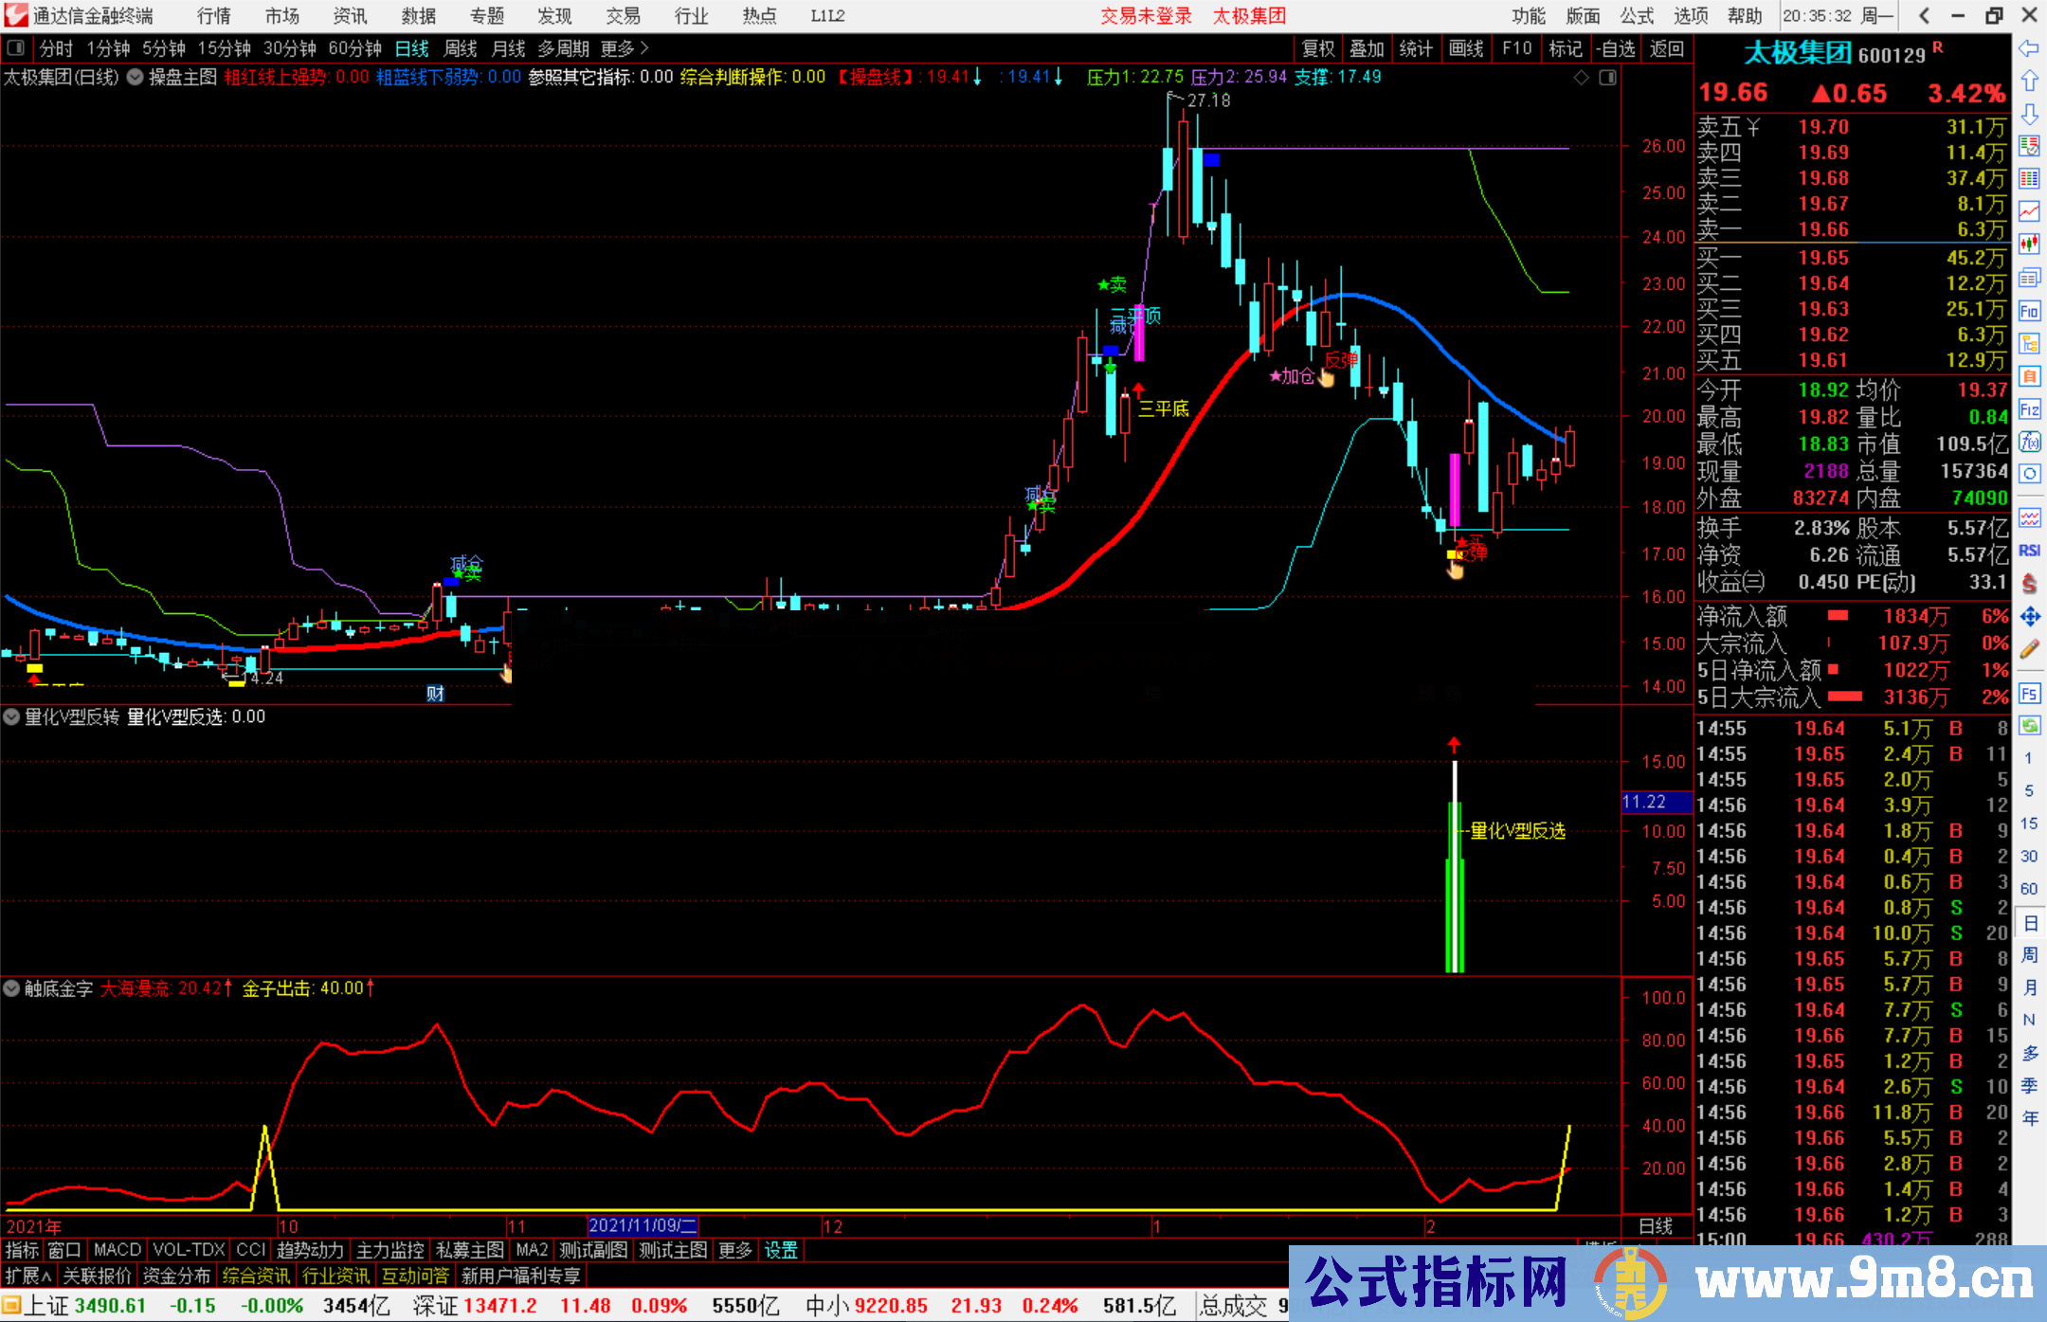
Task: Switch to the MACD indicator tab
Action: point(117,1250)
